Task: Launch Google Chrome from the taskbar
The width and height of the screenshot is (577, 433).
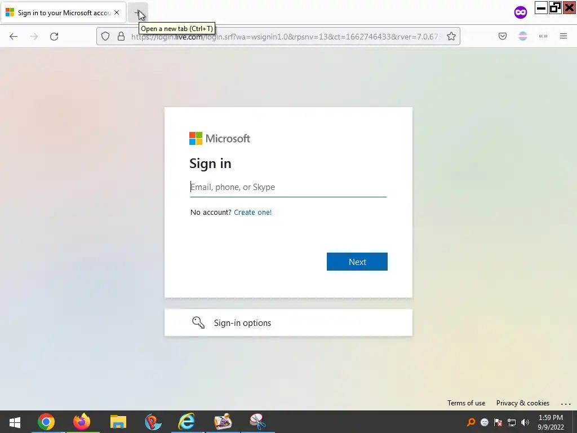Action: tap(46, 422)
